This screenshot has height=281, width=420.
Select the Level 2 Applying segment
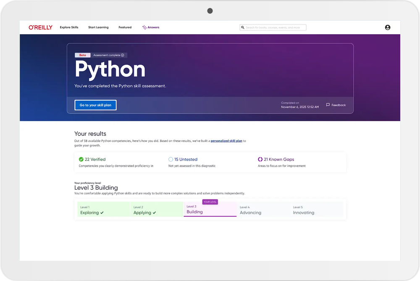pyautogui.click(x=157, y=209)
